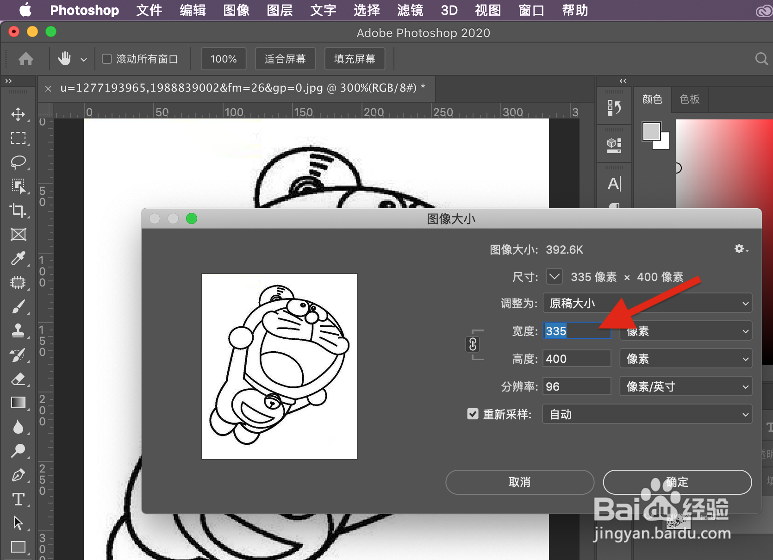Open the History panel icon
Viewport: 773px width, 560px height.
614,108
